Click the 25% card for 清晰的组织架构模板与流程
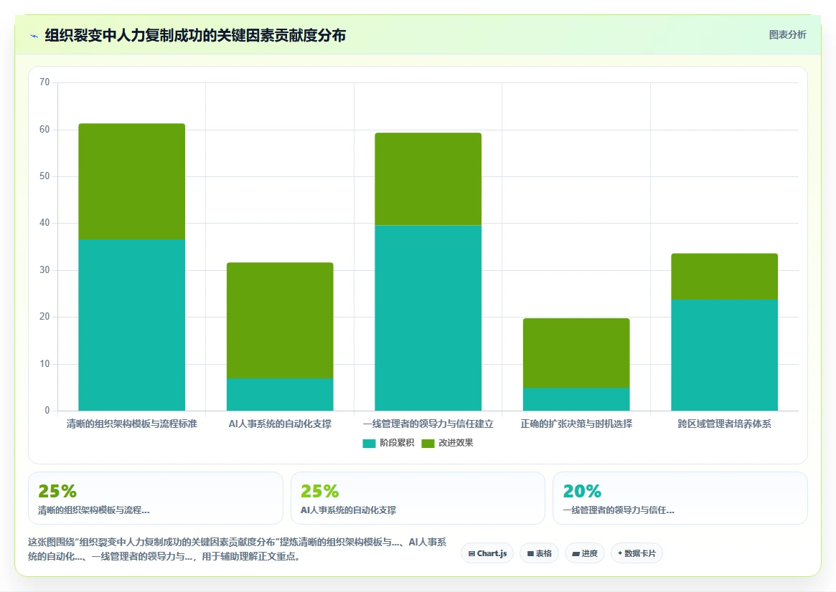 [156, 498]
